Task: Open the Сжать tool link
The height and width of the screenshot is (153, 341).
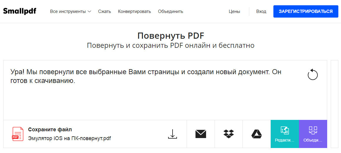Action: click(104, 11)
